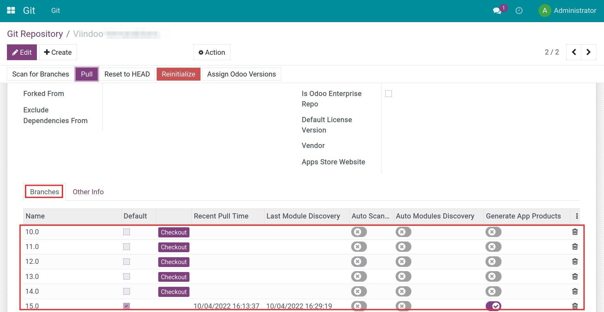Screen dimensions: 604x312
Task: Tick the Is Odoo Enterprise Repo checkbox
Action: (388, 94)
